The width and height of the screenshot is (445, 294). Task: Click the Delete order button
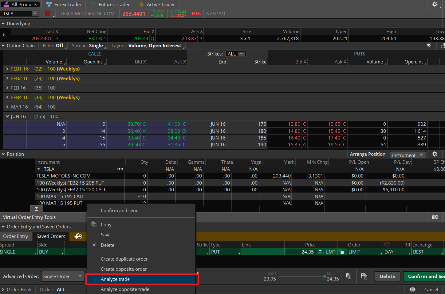point(388,276)
